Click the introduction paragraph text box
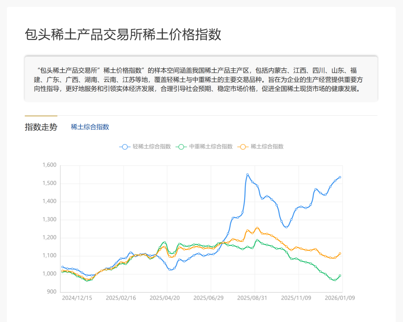Image resolution: width=403 pixels, height=322 pixels. point(201,80)
